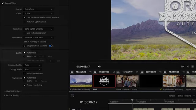Open the Render Entire Timeline dropdown
The image size is (196, 110).
[186, 96]
